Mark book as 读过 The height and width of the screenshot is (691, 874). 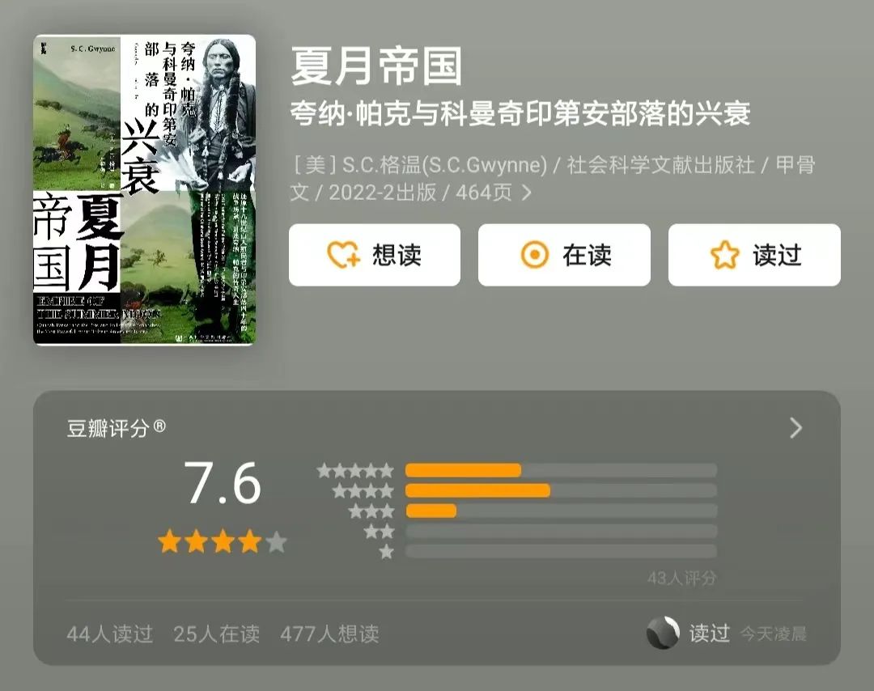coord(754,255)
